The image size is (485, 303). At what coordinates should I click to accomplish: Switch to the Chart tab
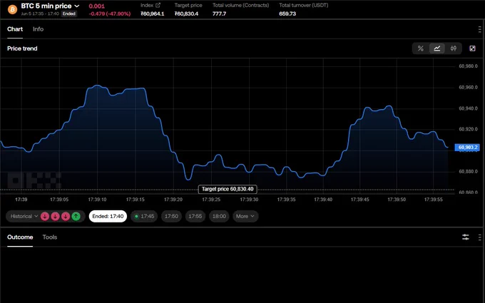(x=15, y=29)
